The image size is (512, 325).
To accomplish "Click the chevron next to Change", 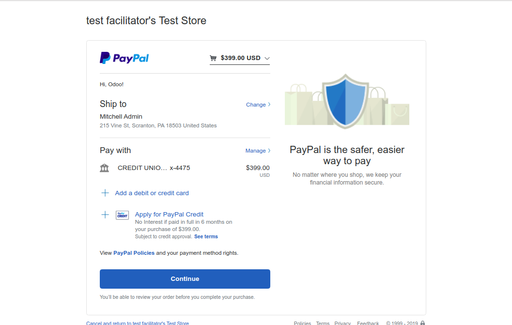I will tap(269, 105).
